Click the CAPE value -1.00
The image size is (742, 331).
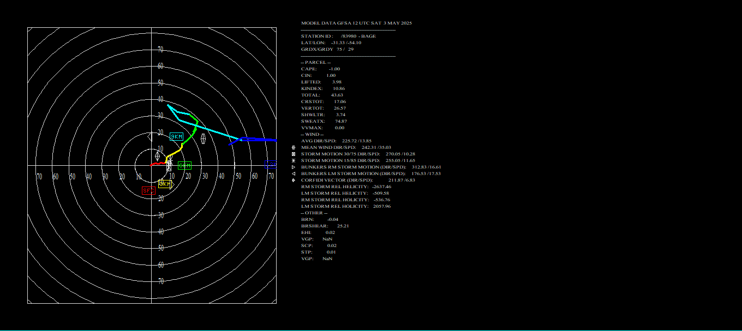click(334, 69)
